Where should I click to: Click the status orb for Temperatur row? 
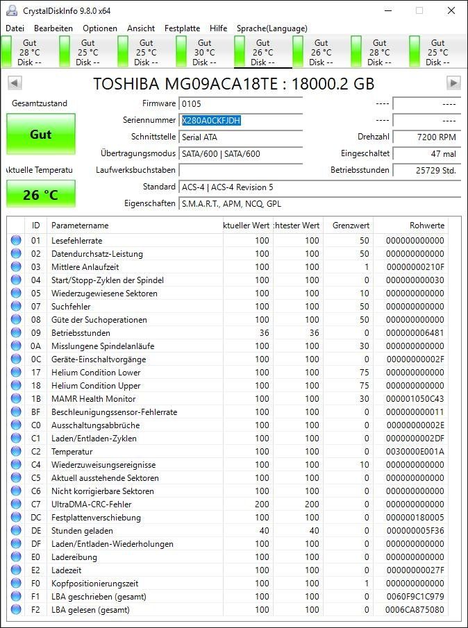click(x=16, y=451)
